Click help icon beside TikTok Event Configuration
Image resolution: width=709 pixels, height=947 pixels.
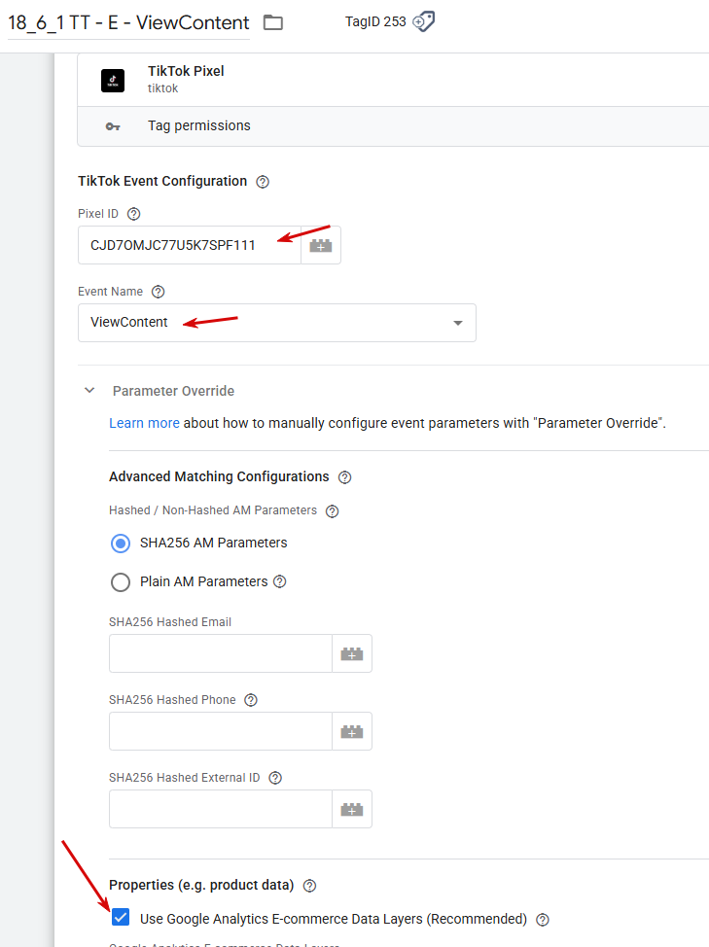[263, 182]
